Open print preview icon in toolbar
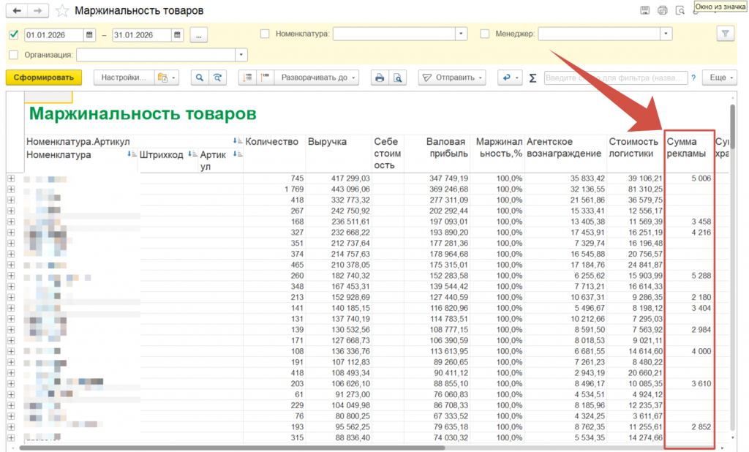Image resolution: width=749 pixels, height=452 pixels. pos(397,78)
